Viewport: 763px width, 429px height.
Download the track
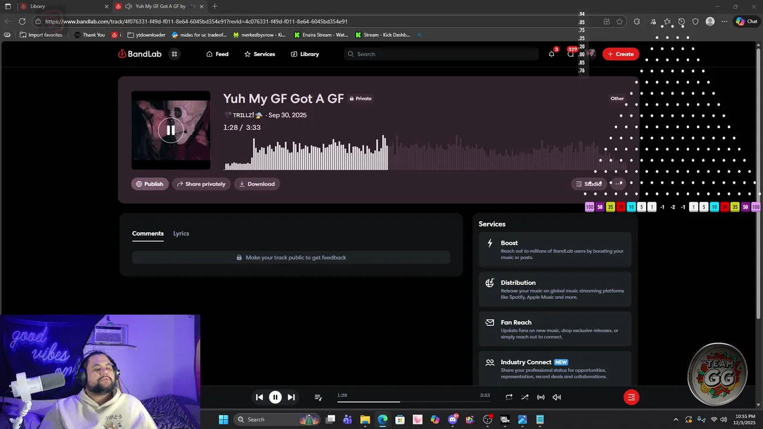point(257,184)
